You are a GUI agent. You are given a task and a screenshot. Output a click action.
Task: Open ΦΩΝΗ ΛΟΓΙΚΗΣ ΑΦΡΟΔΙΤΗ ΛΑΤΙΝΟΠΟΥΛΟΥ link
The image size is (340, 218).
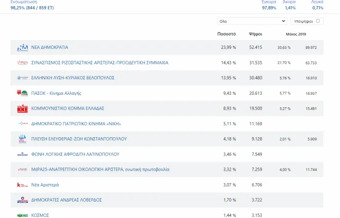click(x=75, y=154)
